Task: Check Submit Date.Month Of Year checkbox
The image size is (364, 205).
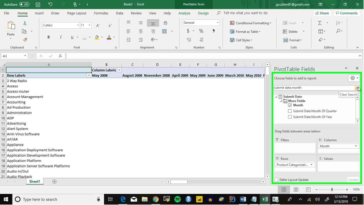Action: click(x=290, y=117)
